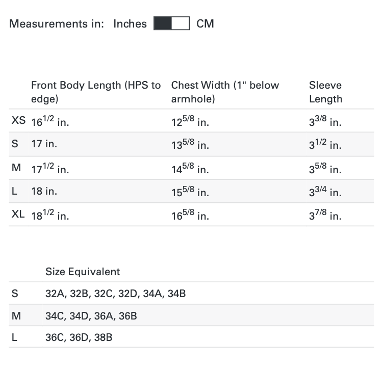The image size is (384, 373).
Task: Click the bra sizes row starting with 32A
Action: [116, 294]
